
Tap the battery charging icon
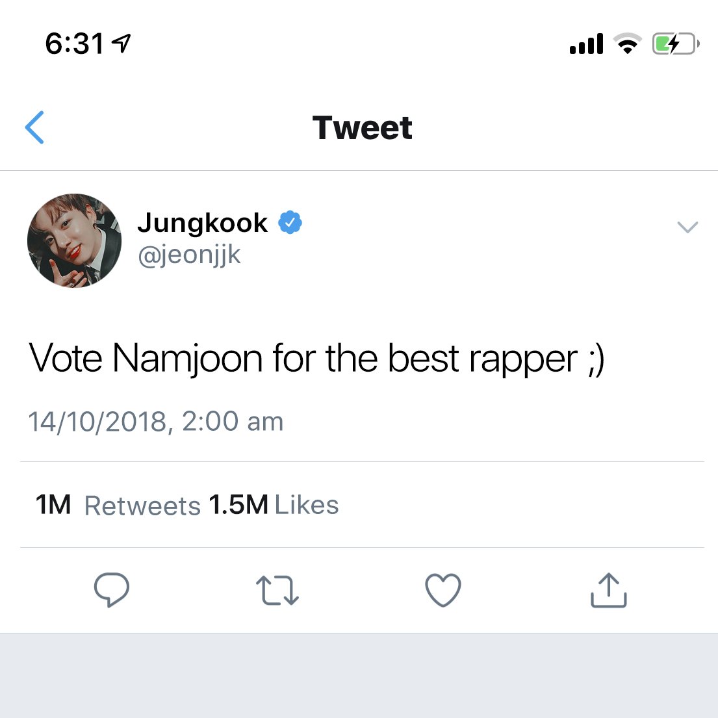675,44
